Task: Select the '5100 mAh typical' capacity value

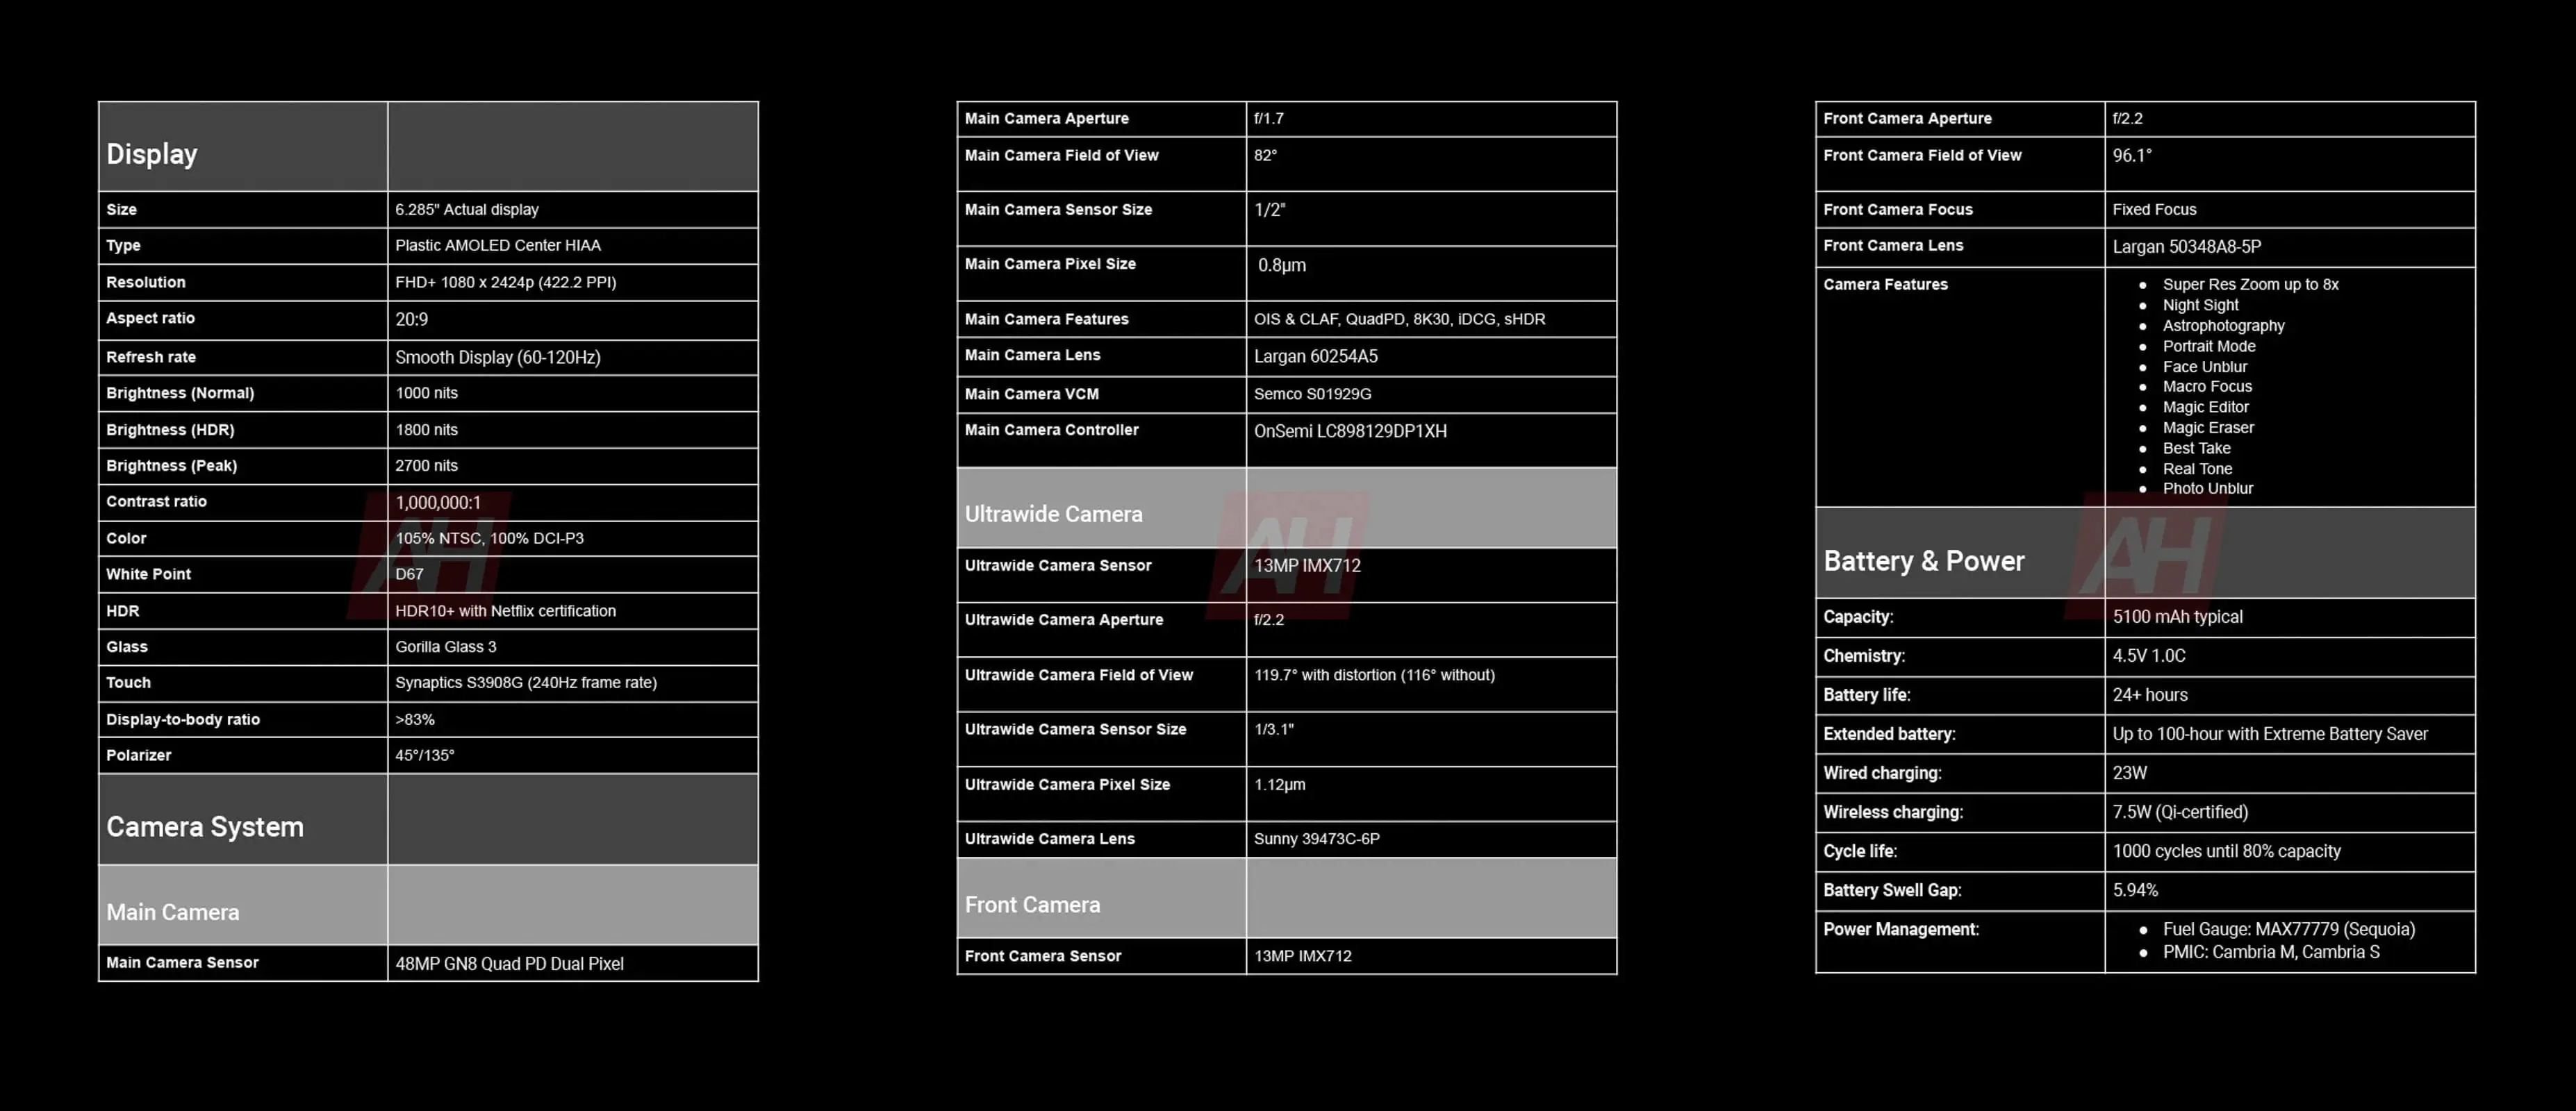Action: coord(2178,617)
